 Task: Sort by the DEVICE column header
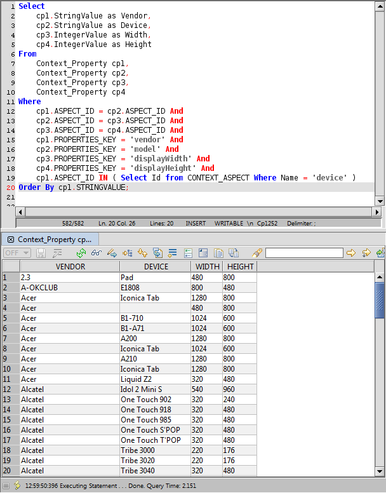(x=156, y=267)
